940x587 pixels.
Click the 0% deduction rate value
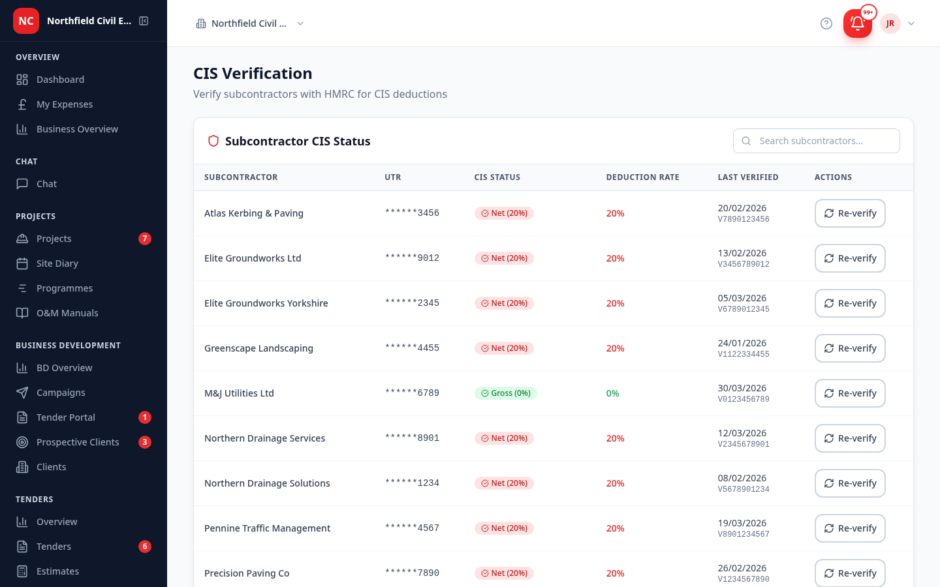coord(612,393)
